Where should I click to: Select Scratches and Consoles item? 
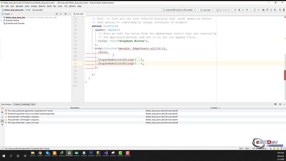15,23
